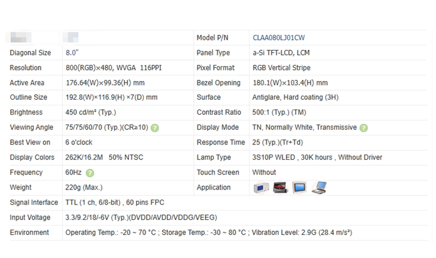Select the "176.64(W)×99.36(H) mm" active area value
The image size is (436, 258).
pos(105,83)
